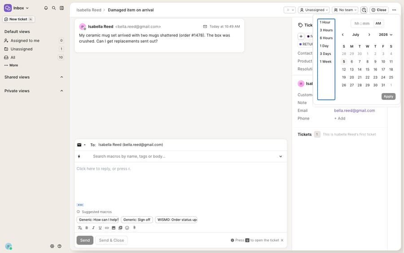This screenshot has width=404, height=253.
Task: Show quoted text with ellipsis button
Action: click(80, 205)
